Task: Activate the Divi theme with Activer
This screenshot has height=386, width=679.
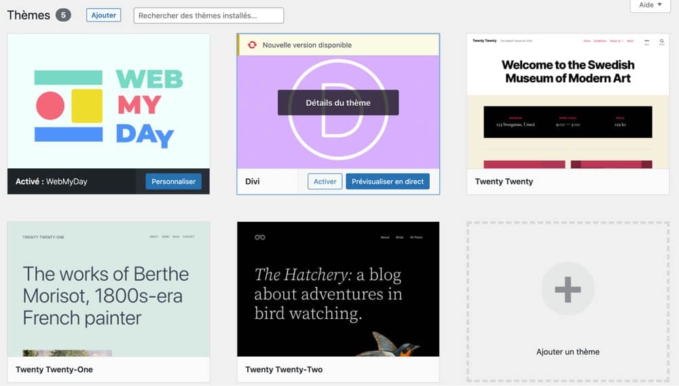Action: [325, 181]
